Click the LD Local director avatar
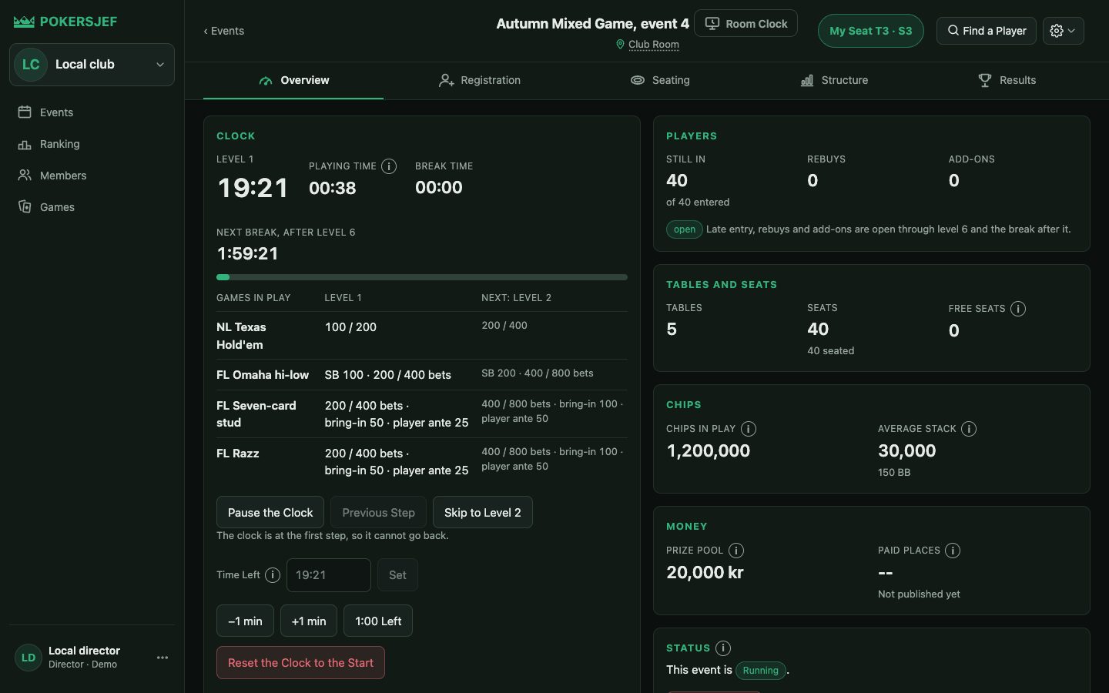The image size is (1109, 693). click(28, 658)
